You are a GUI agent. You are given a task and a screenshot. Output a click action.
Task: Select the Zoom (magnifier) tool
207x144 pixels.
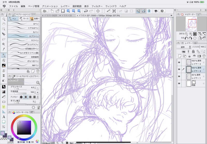tap(4, 19)
